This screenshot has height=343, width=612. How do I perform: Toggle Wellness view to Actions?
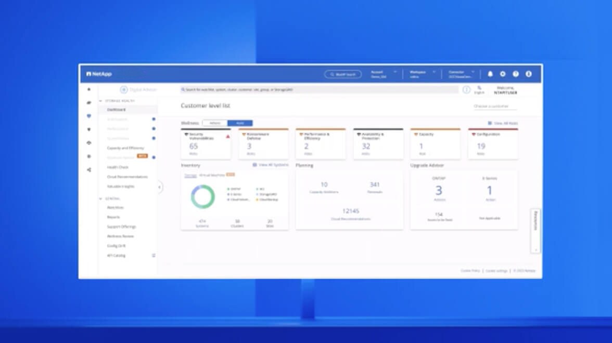pos(215,123)
